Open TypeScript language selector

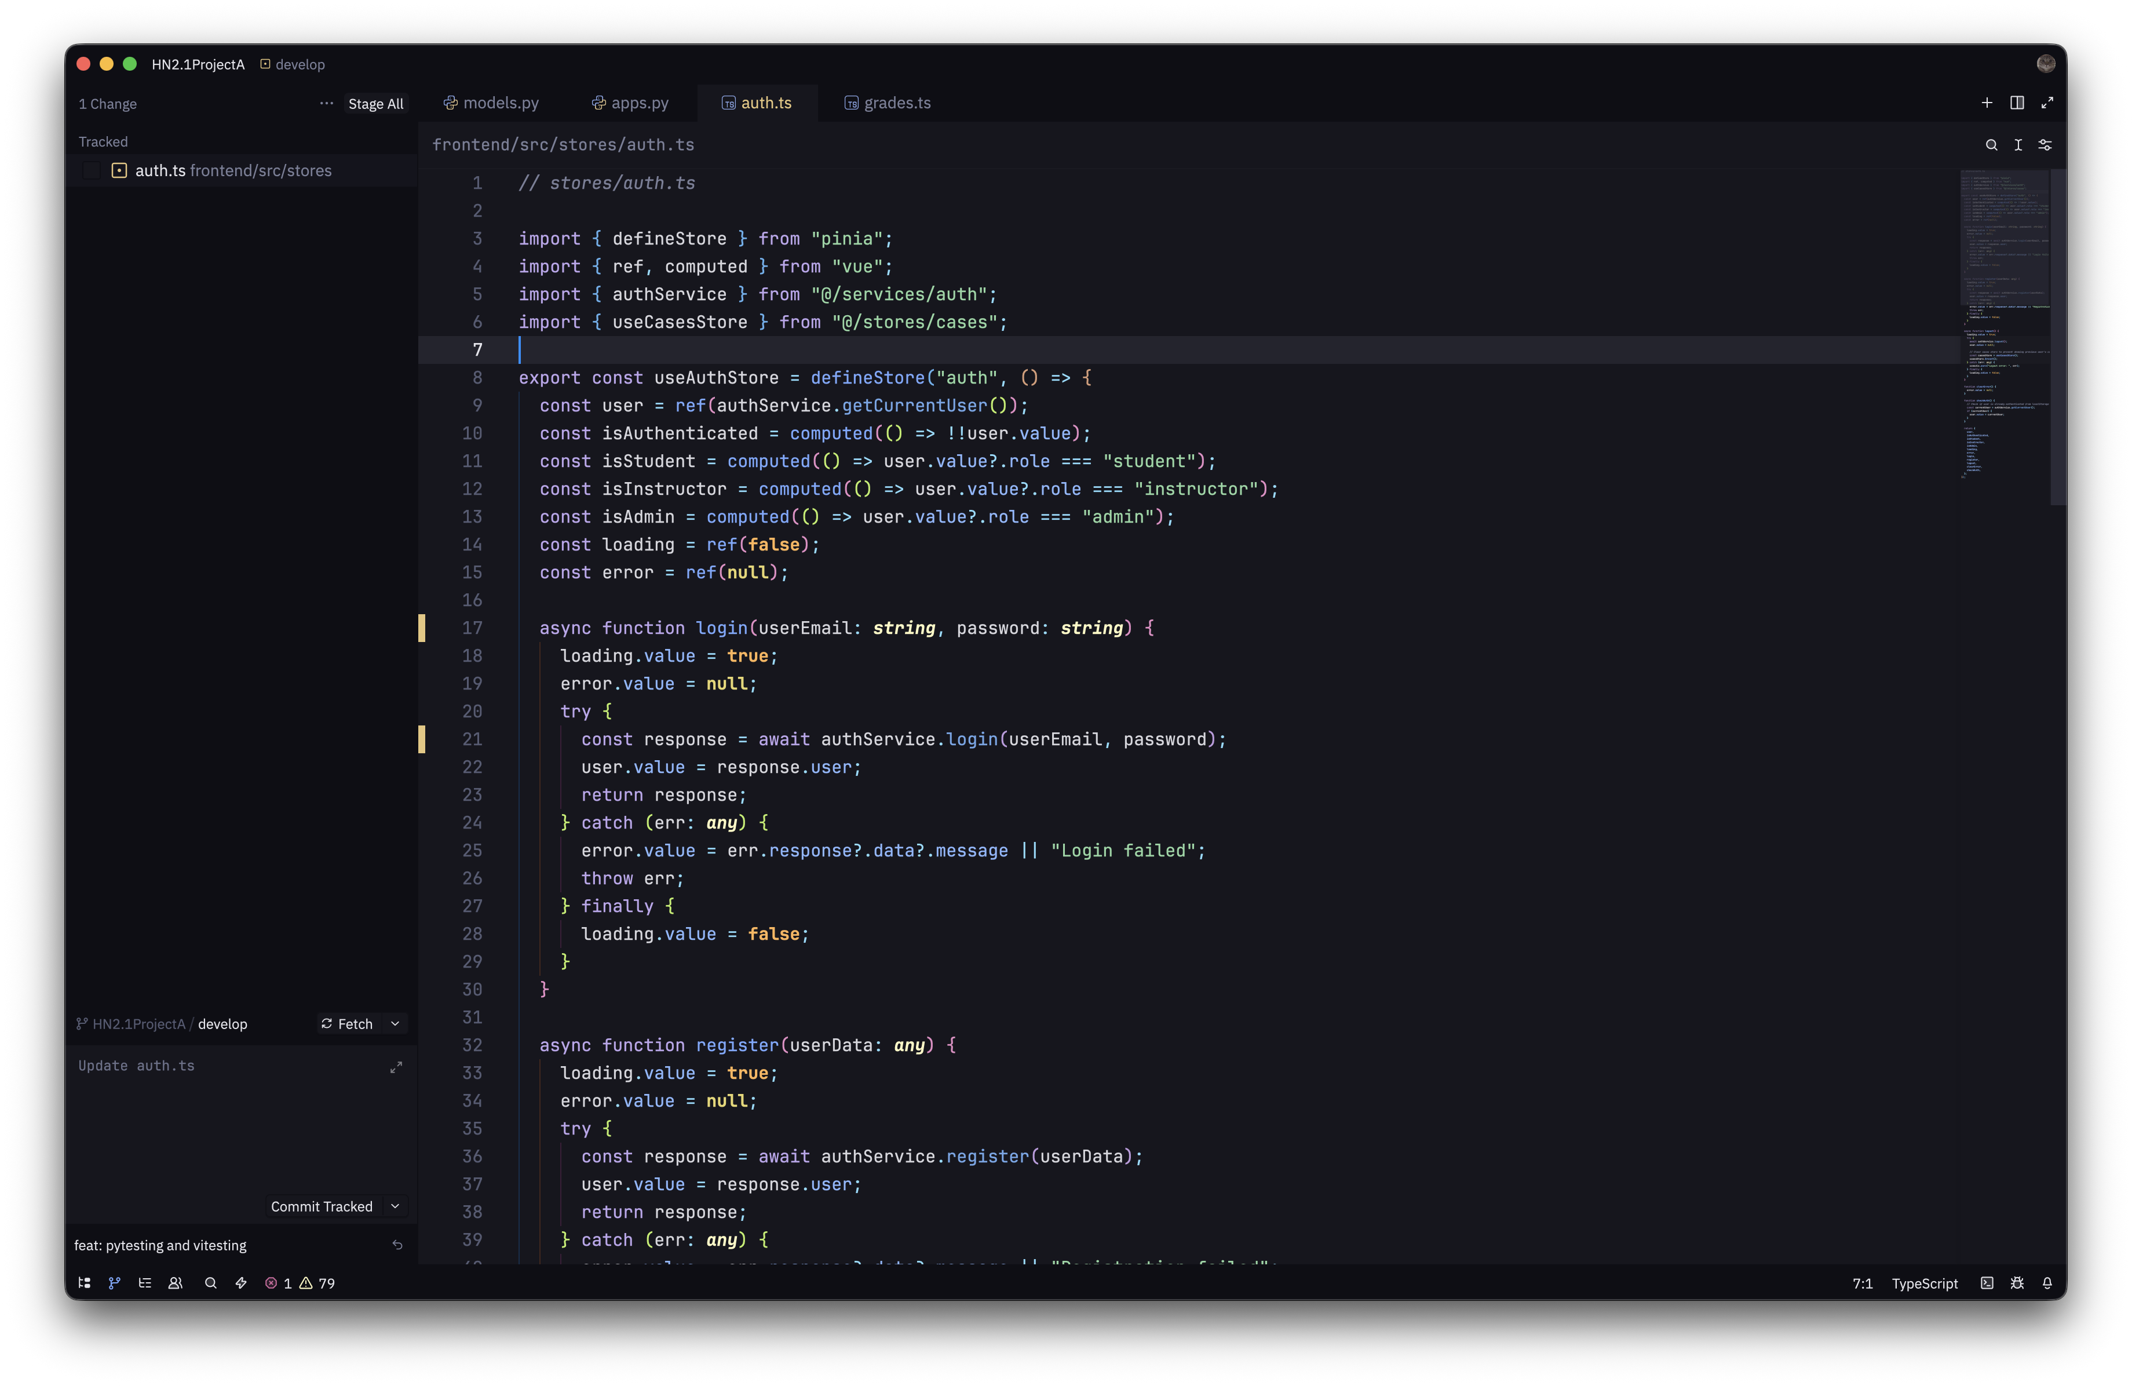1924,1283
